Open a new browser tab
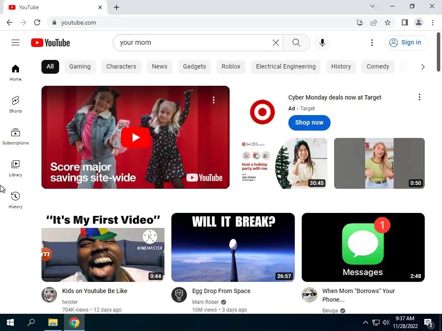Screen dimensions: 442x331 point(117,7)
